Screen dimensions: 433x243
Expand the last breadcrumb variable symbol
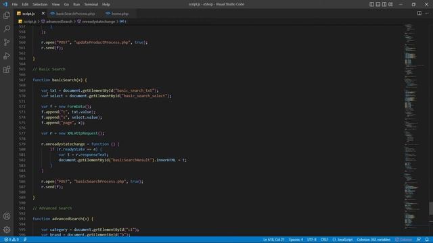point(123,22)
